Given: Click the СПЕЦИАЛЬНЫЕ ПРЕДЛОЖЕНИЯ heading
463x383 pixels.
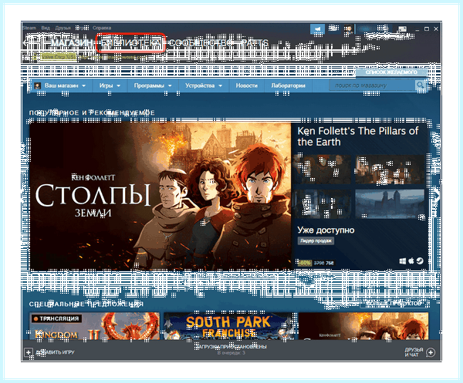Looking at the screenshot, I should tap(86, 304).
